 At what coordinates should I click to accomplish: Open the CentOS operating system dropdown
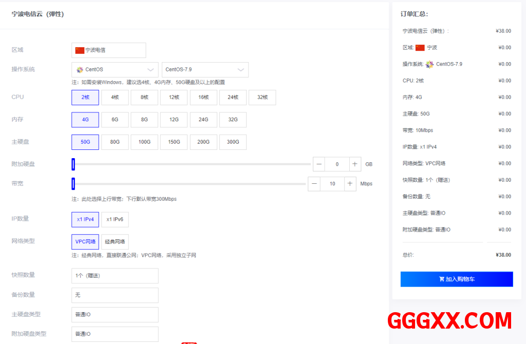[115, 70]
